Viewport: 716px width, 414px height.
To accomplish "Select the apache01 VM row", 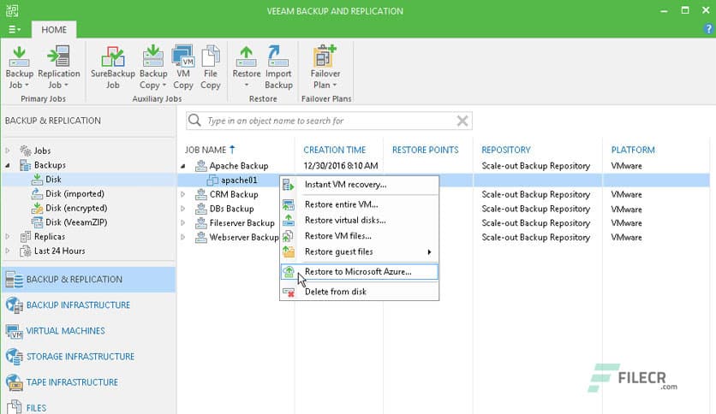I will (239, 180).
